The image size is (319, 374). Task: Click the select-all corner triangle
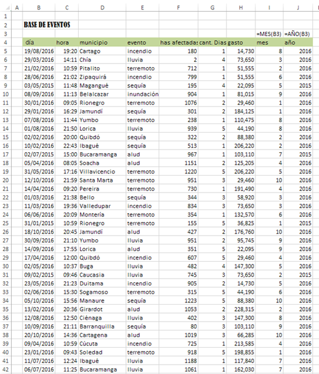click(8, 8)
